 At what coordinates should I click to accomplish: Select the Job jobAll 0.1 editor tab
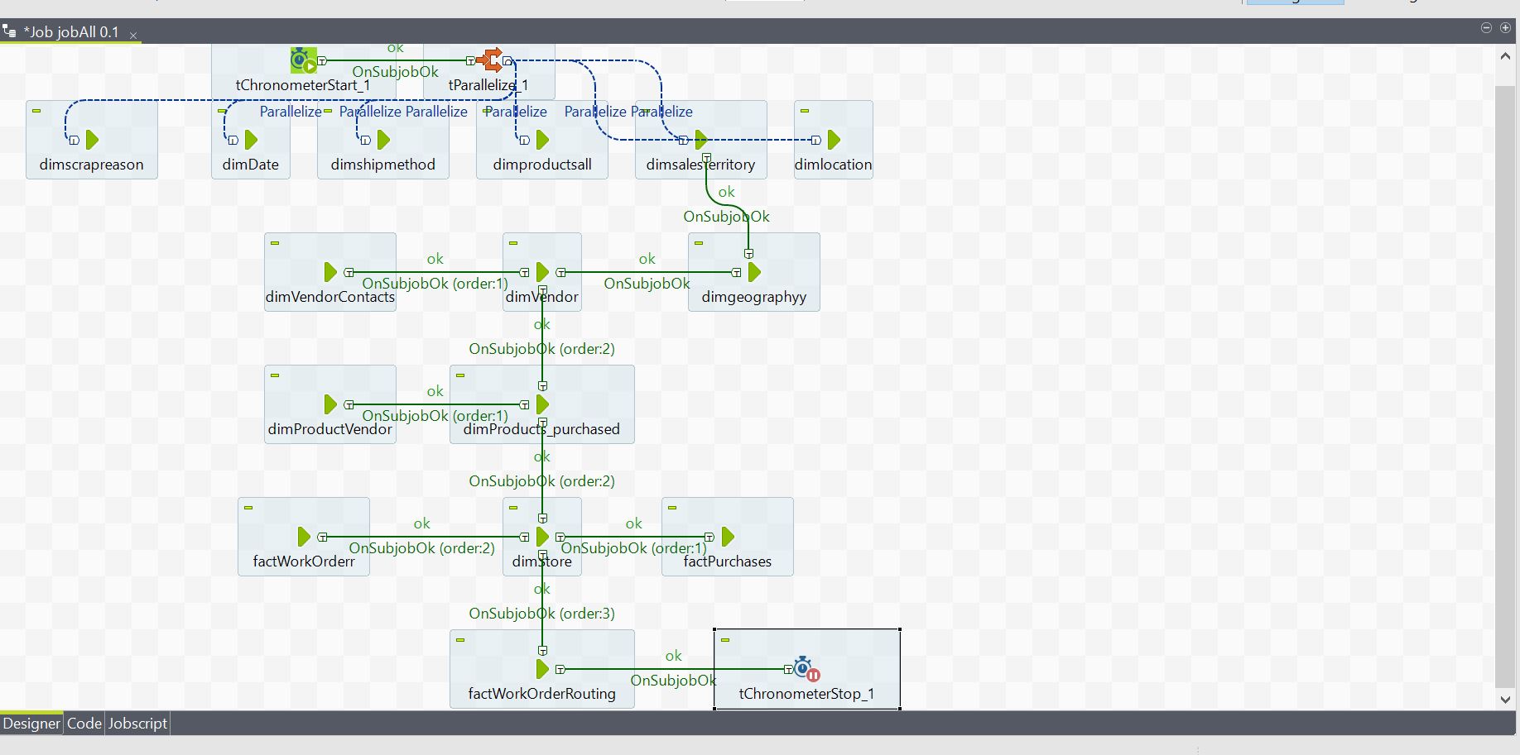pyautogui.click(x=71, y=32)
